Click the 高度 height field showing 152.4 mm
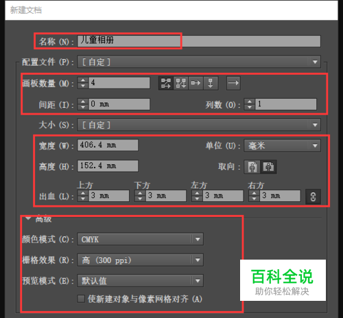 [x=108, y=166]
